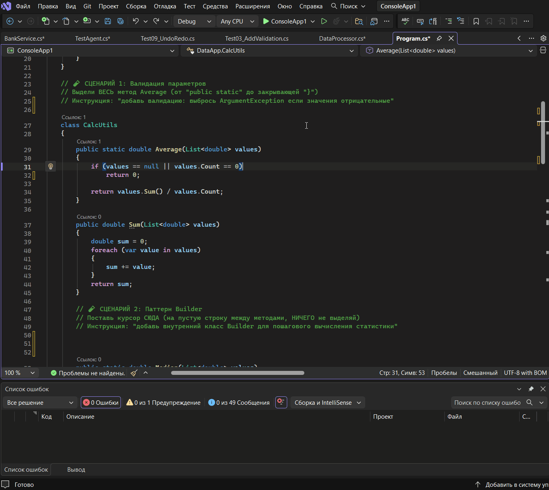Click the Undo arrow icon
This screenshot has width=549, height=490.
click(136, 22)
